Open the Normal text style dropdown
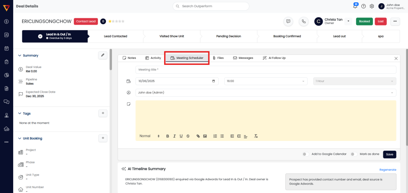Viewport: 408px width, 193px height. tap(150, 136)
